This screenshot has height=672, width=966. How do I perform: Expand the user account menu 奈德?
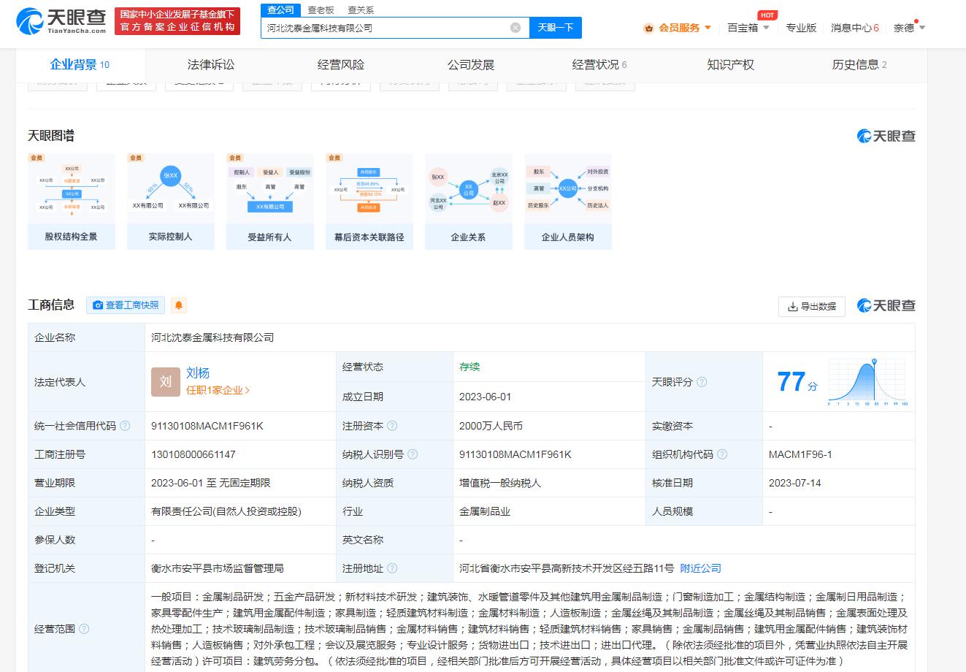tap(909, 28)
